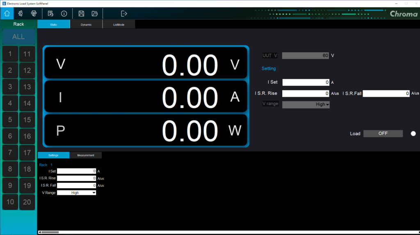Open the settings gear icon
Screen dimensions: 420x235
click(21, 14)
